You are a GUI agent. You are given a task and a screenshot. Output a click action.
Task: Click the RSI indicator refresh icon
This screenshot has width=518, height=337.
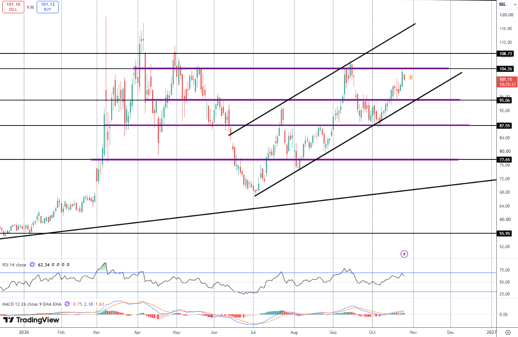click(x=32, y=265)
